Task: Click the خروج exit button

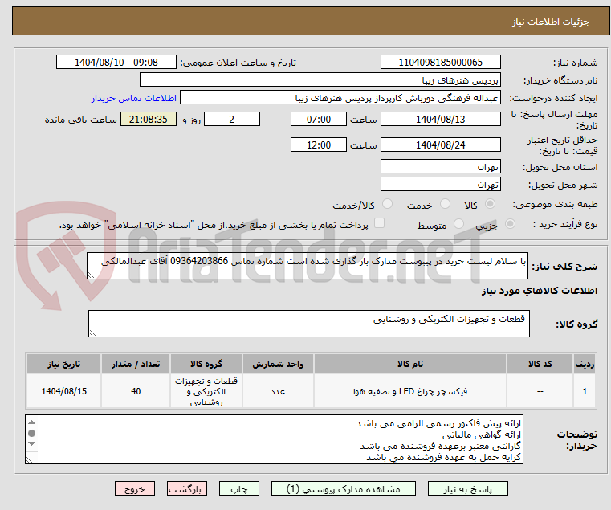Action: click(x=134, y=488)
